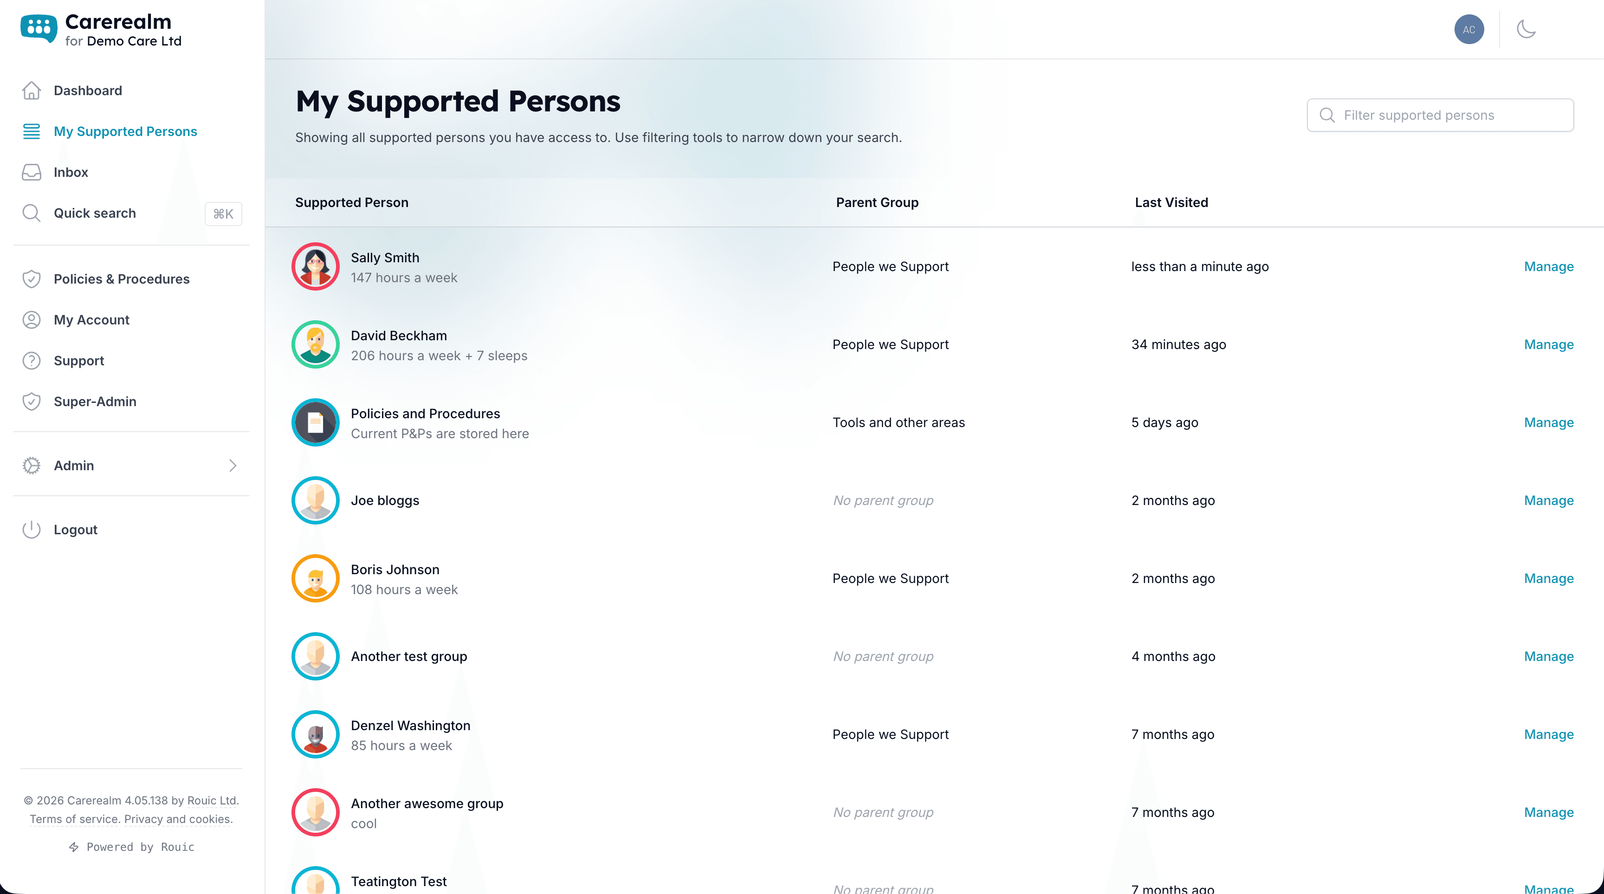Select David Beckham's avatar thumbnail
This screenshot has height=894, width=1604.
tap(316, 344)
